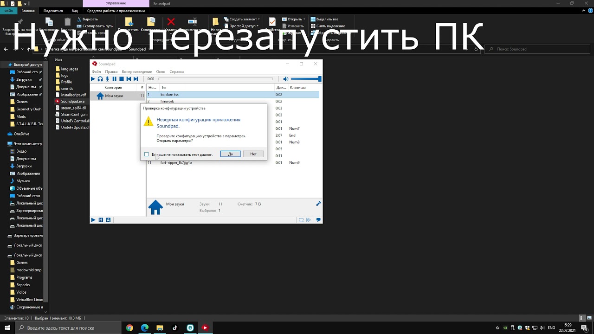Open the Файл tab in Explorer
Screen dimensions: 594x334
9,11
